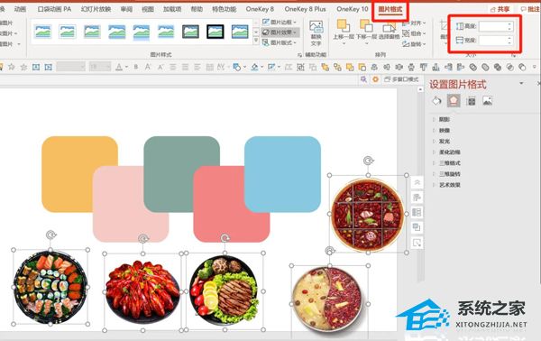The image size is (541, 341).
Task: Click the font color A icon
Action: click(119, 67)
